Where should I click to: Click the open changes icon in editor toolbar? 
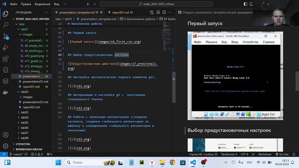pos(151,13)
